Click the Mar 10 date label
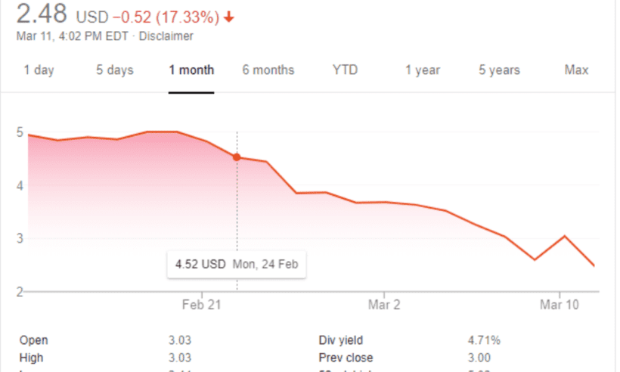 point(560,305)
